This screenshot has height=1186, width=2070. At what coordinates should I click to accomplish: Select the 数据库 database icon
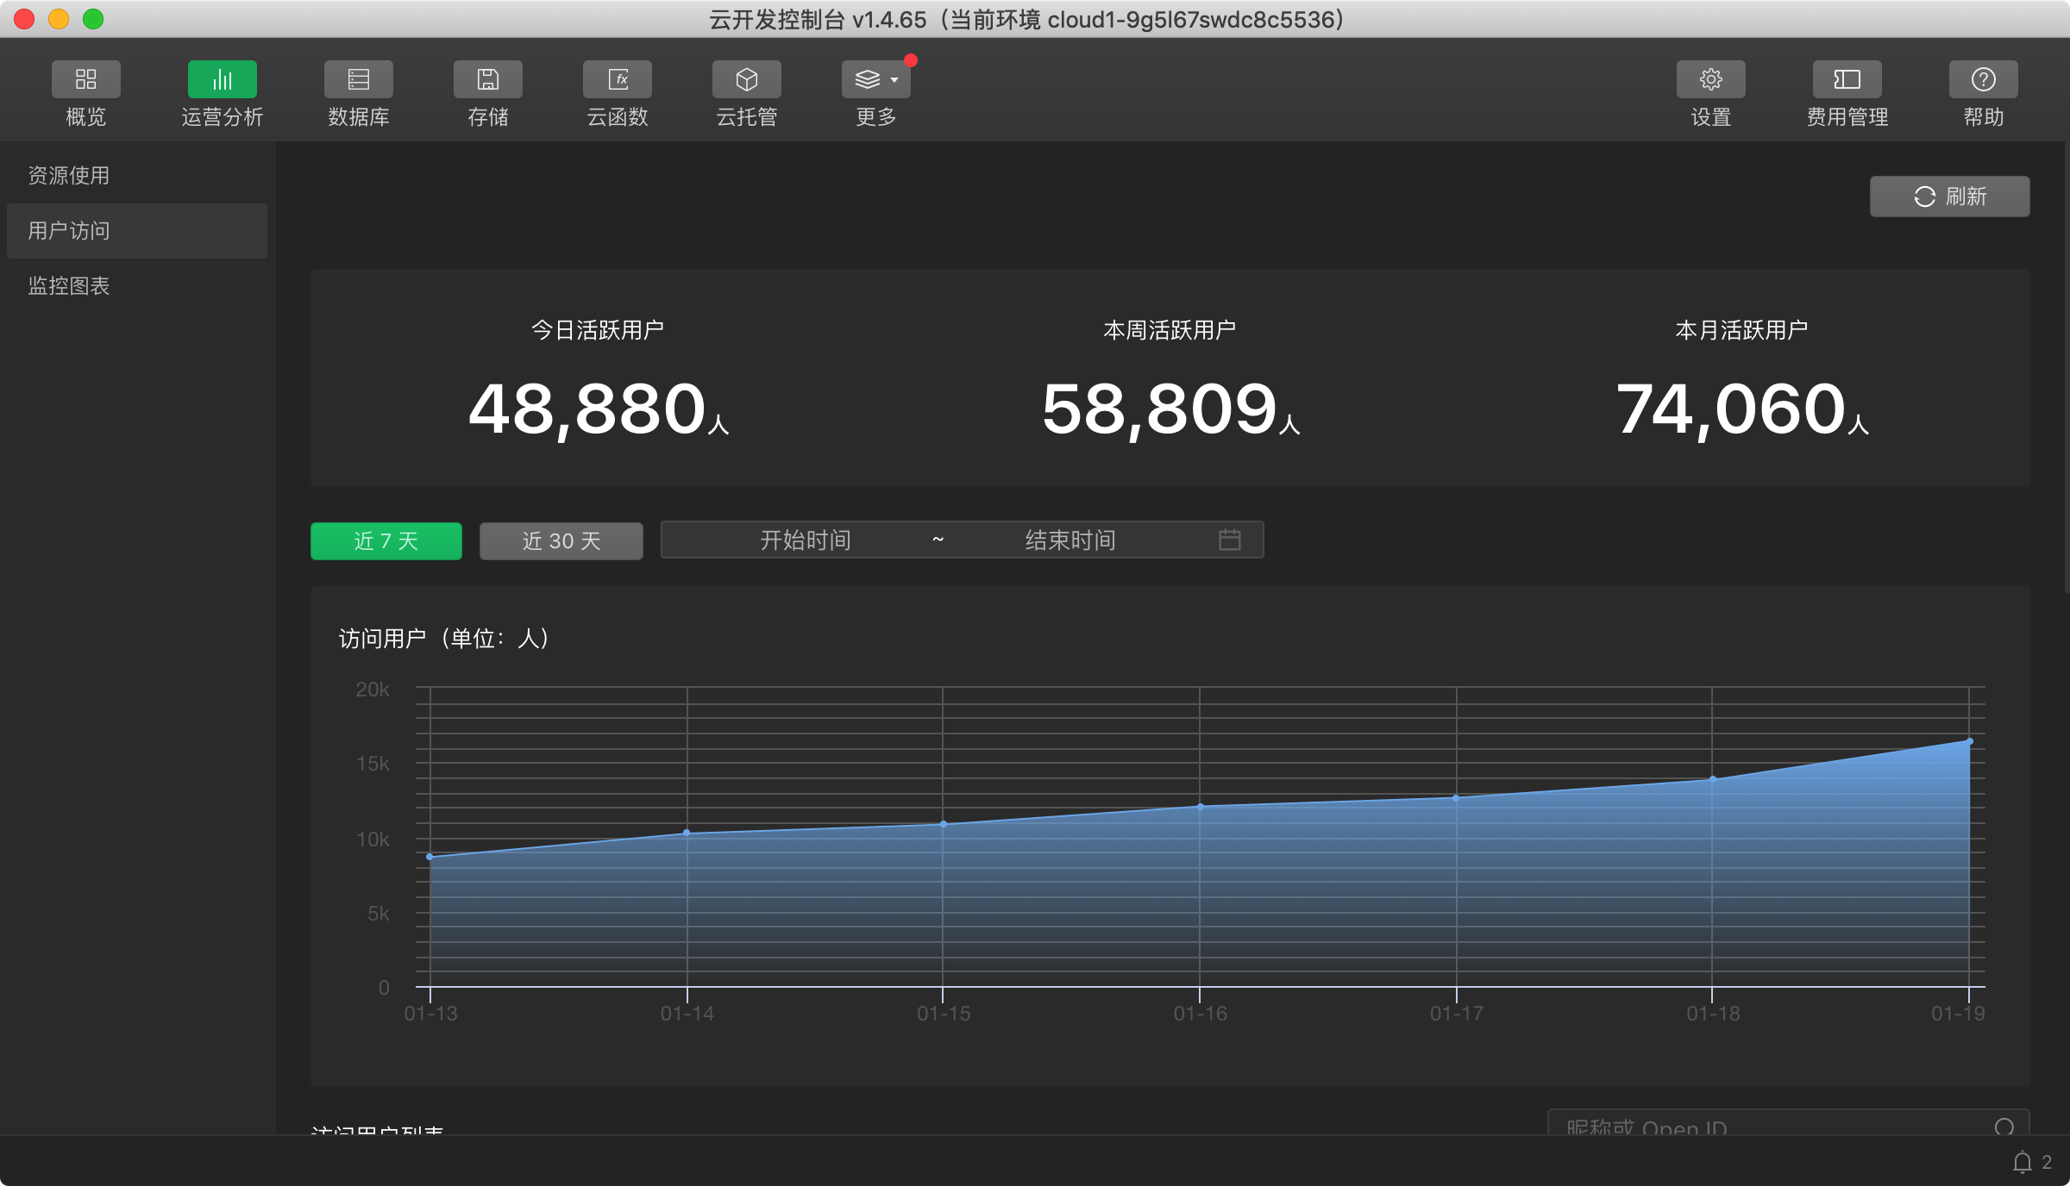[358, 80]
